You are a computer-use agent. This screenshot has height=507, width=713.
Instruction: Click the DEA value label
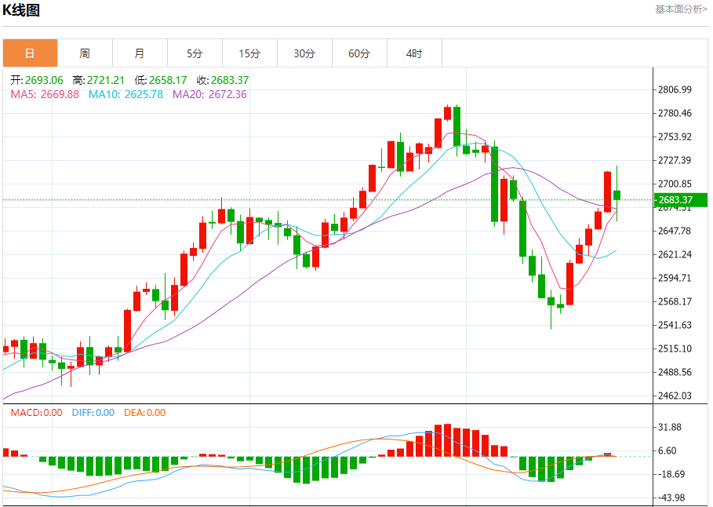click(x=144, y=412)
